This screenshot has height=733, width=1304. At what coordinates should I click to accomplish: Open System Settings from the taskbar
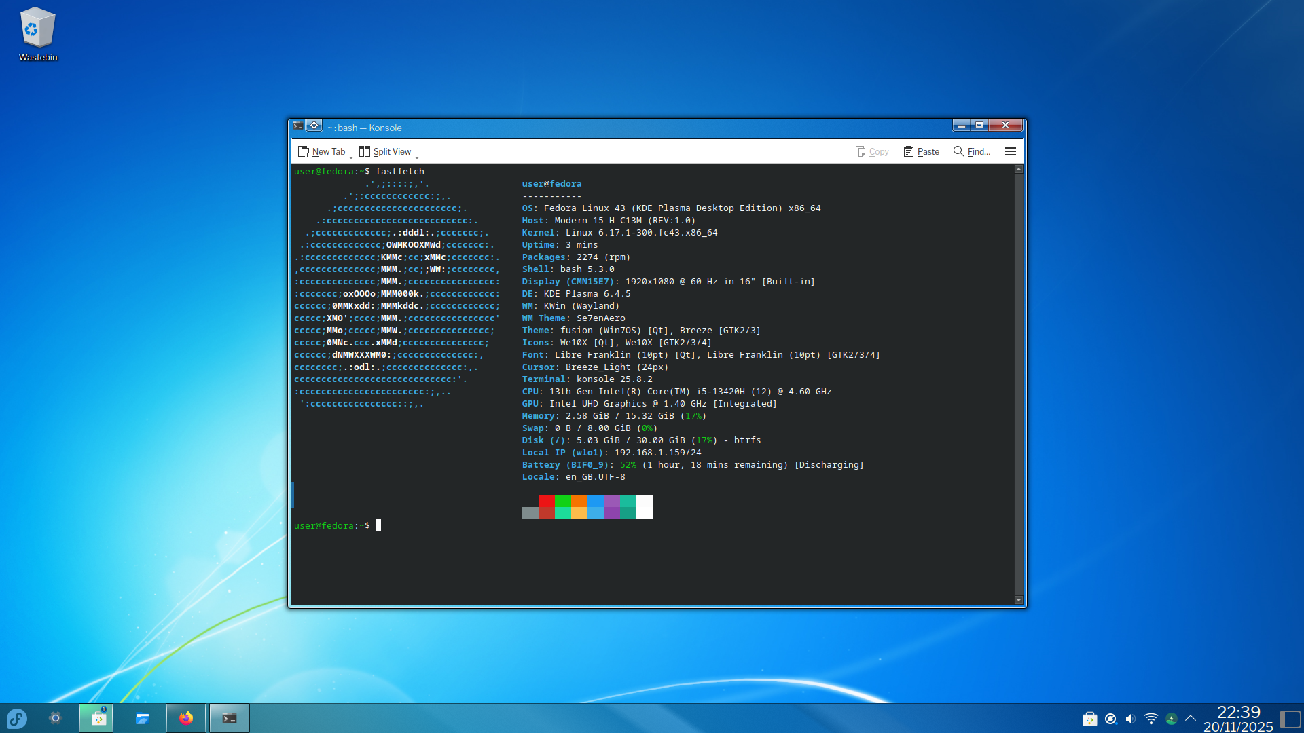pos(56,718)
